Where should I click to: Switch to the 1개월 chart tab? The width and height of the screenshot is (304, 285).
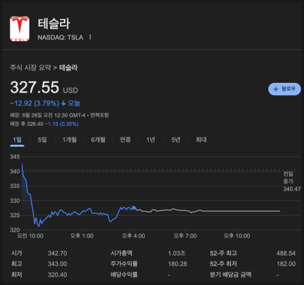click(70, 140)
